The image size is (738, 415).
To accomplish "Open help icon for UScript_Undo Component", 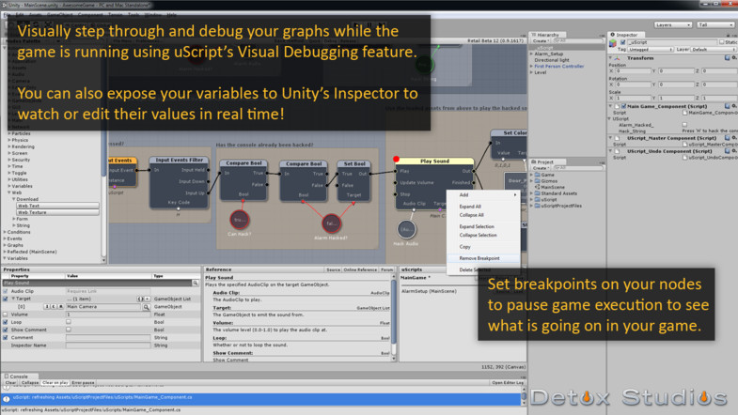I will (727, 151).
